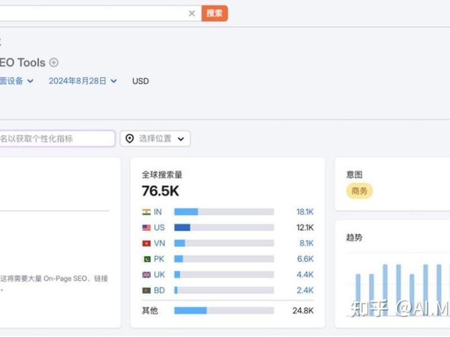The height and width of the screenshot is (337, 450).
Task: Open the VN country link
Action: pyautogui.click(x=159, y=243)
